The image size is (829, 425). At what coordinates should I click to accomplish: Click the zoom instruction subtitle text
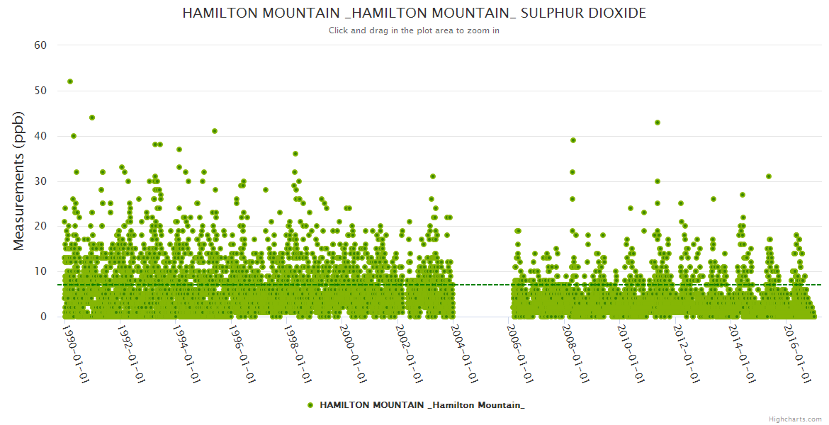tap(414, 30)
